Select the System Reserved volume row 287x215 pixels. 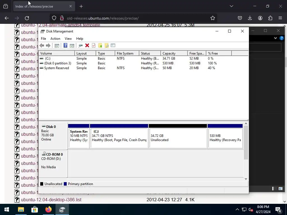135,68
